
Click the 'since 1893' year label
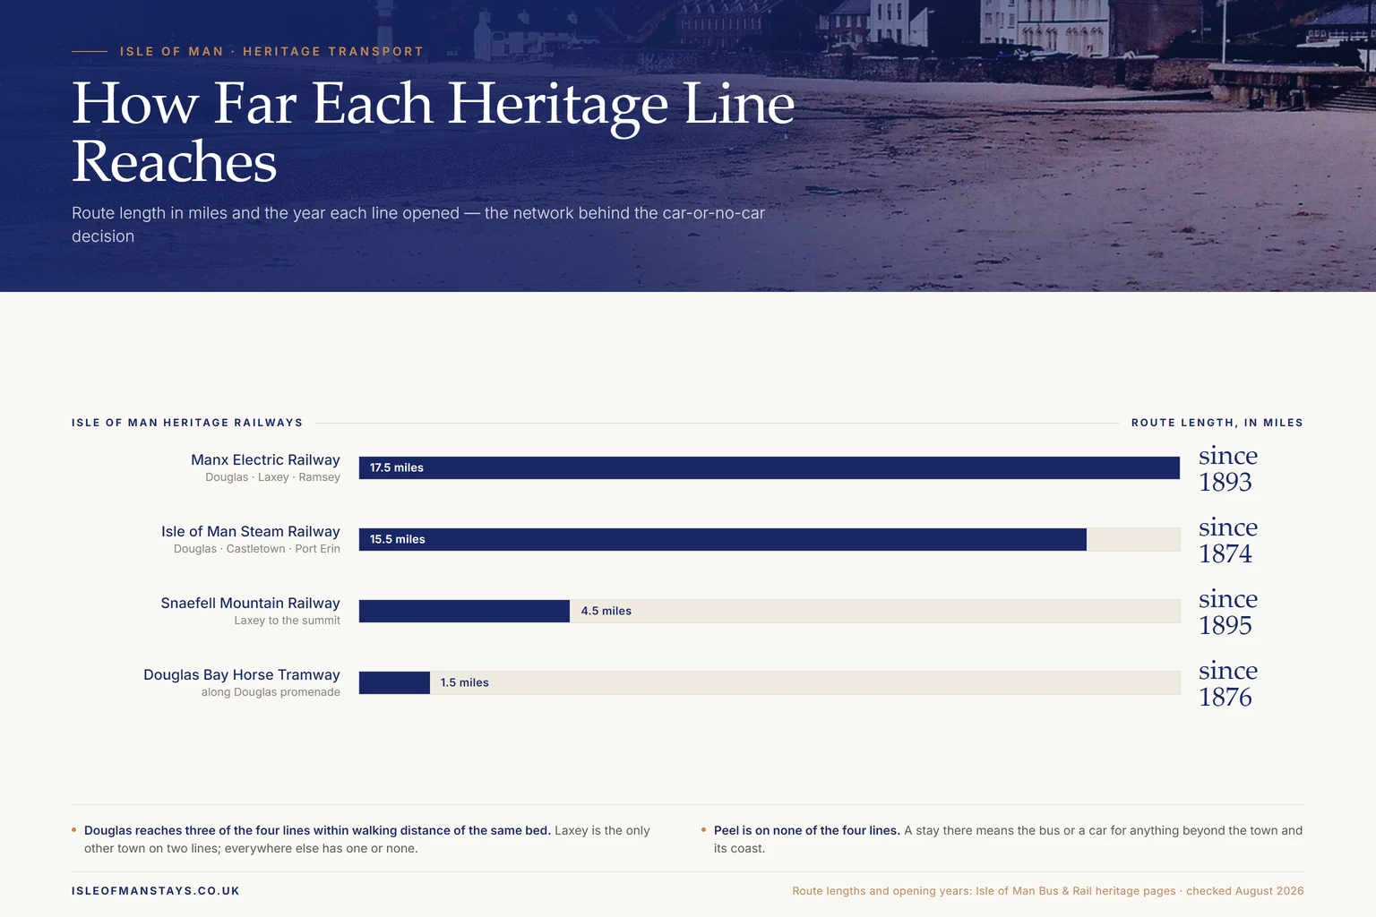tap(1228, 468)
